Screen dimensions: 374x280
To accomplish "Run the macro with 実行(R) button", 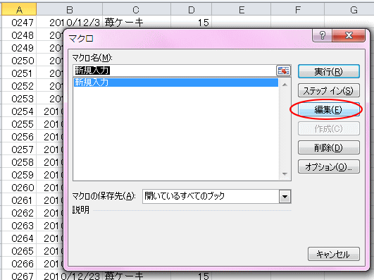I will pos(329,71).
